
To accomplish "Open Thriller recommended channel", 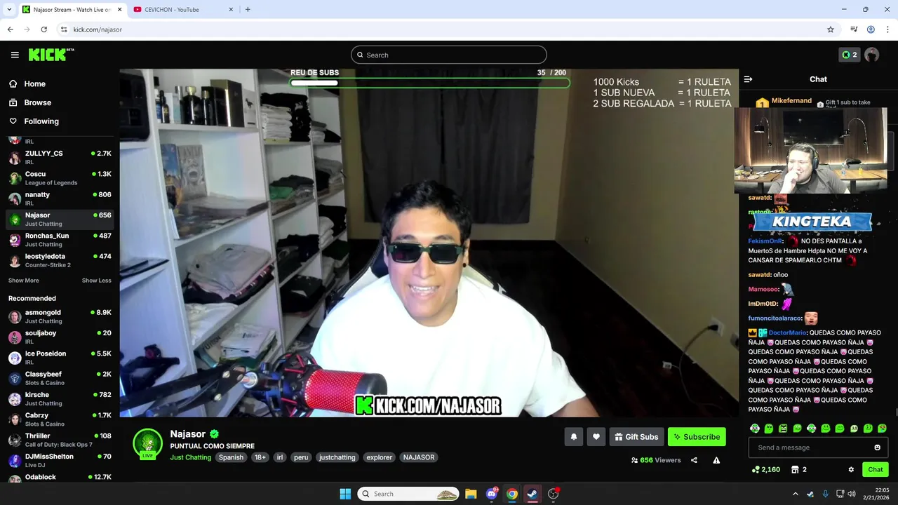I will click(60, 440).
